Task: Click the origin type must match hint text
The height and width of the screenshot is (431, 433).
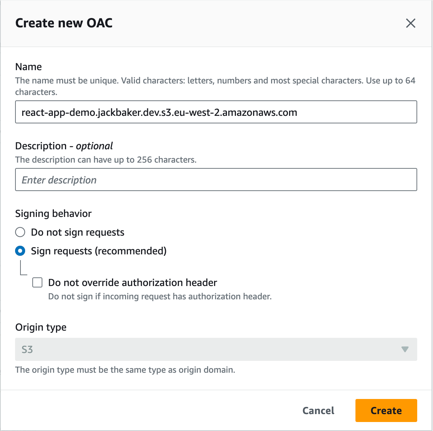Action: [125, 370]
